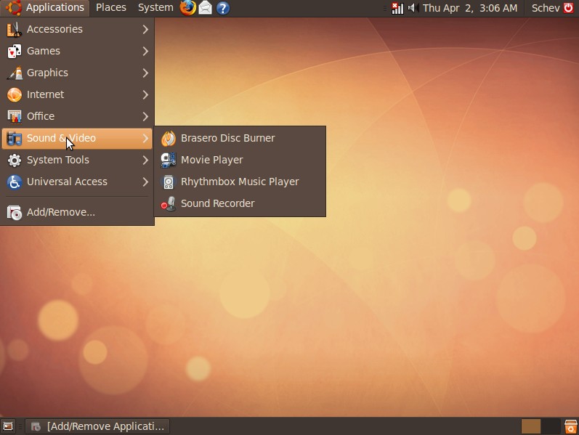Expand the Graphics submenu arrow
This screenshot has width=579, height=435.
pos(145,73)
